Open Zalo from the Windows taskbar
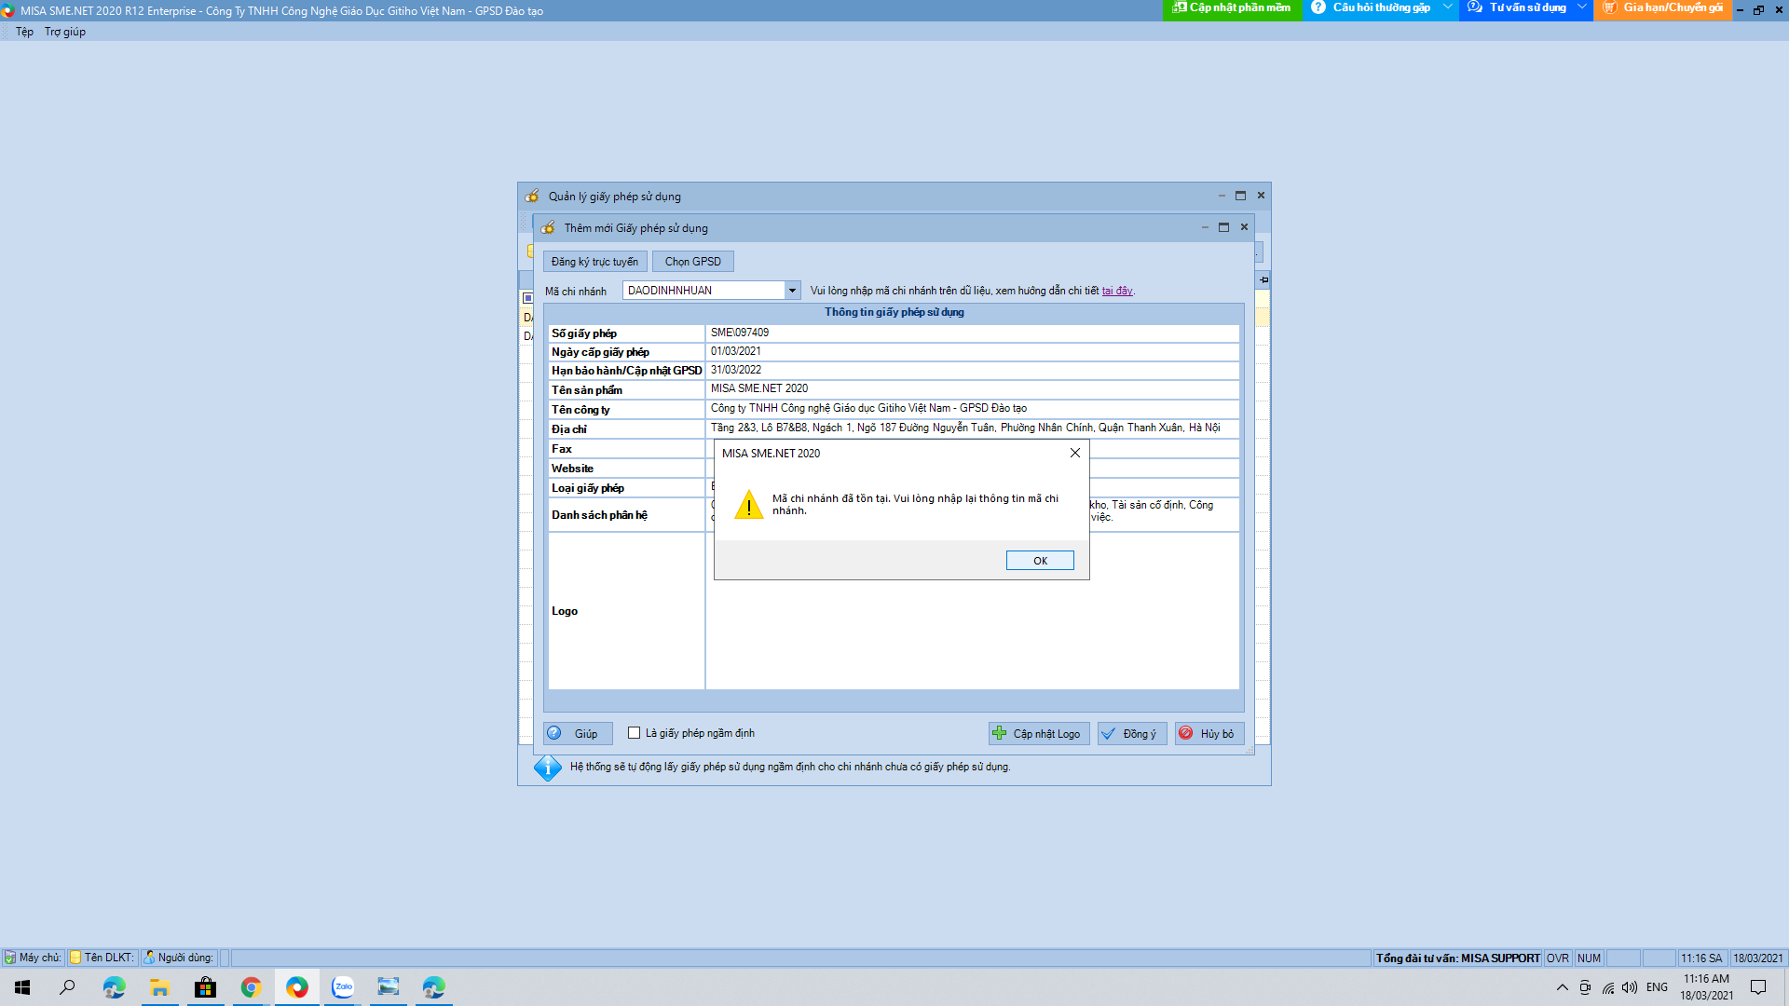1789x1006 pixels. coord(343,986)
